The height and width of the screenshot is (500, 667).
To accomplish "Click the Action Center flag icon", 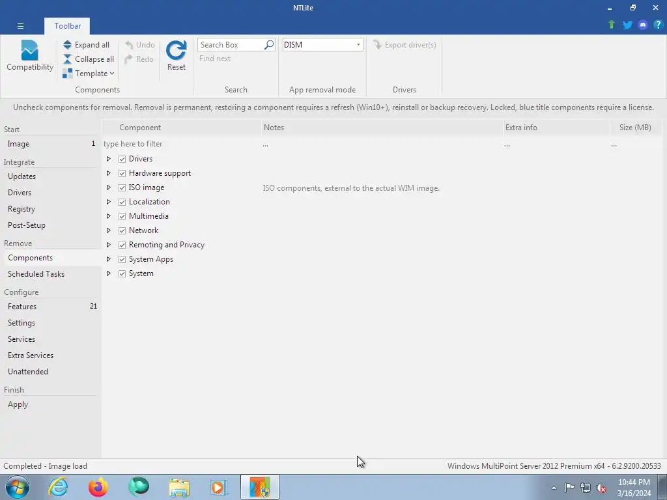I will [569, 488].
